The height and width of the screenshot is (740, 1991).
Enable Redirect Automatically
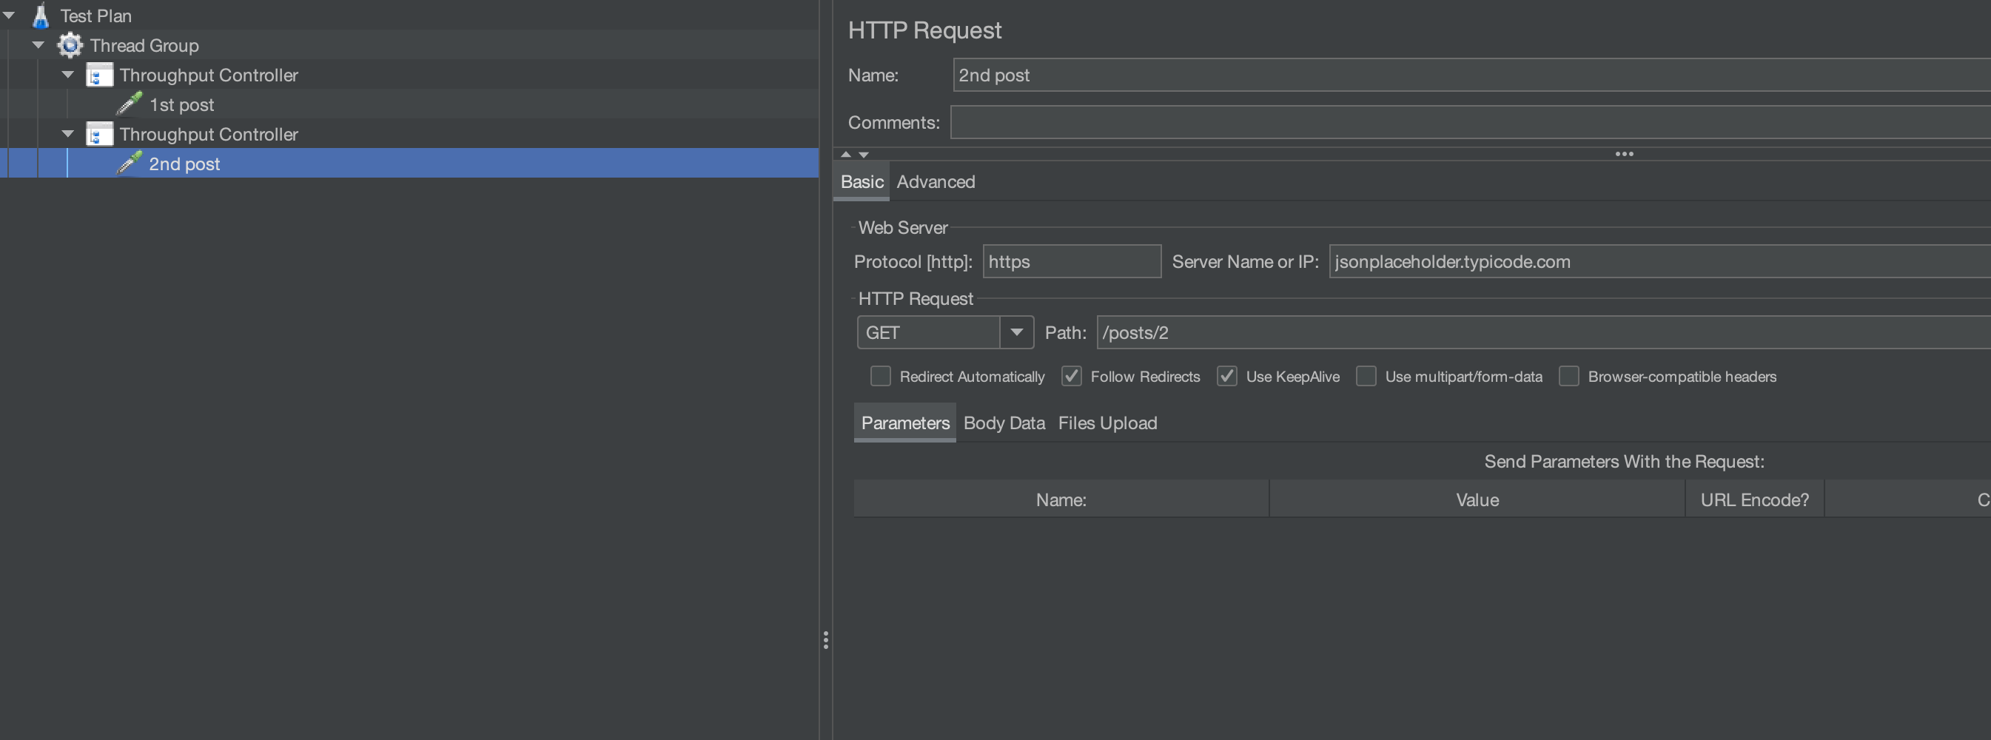click(879, 376)
